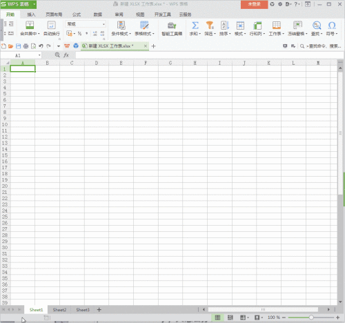Viewport: 345px width, 323px height.
Task: Click the Sort (排序) A-Z icon
Action: click(x=225, y=26)
